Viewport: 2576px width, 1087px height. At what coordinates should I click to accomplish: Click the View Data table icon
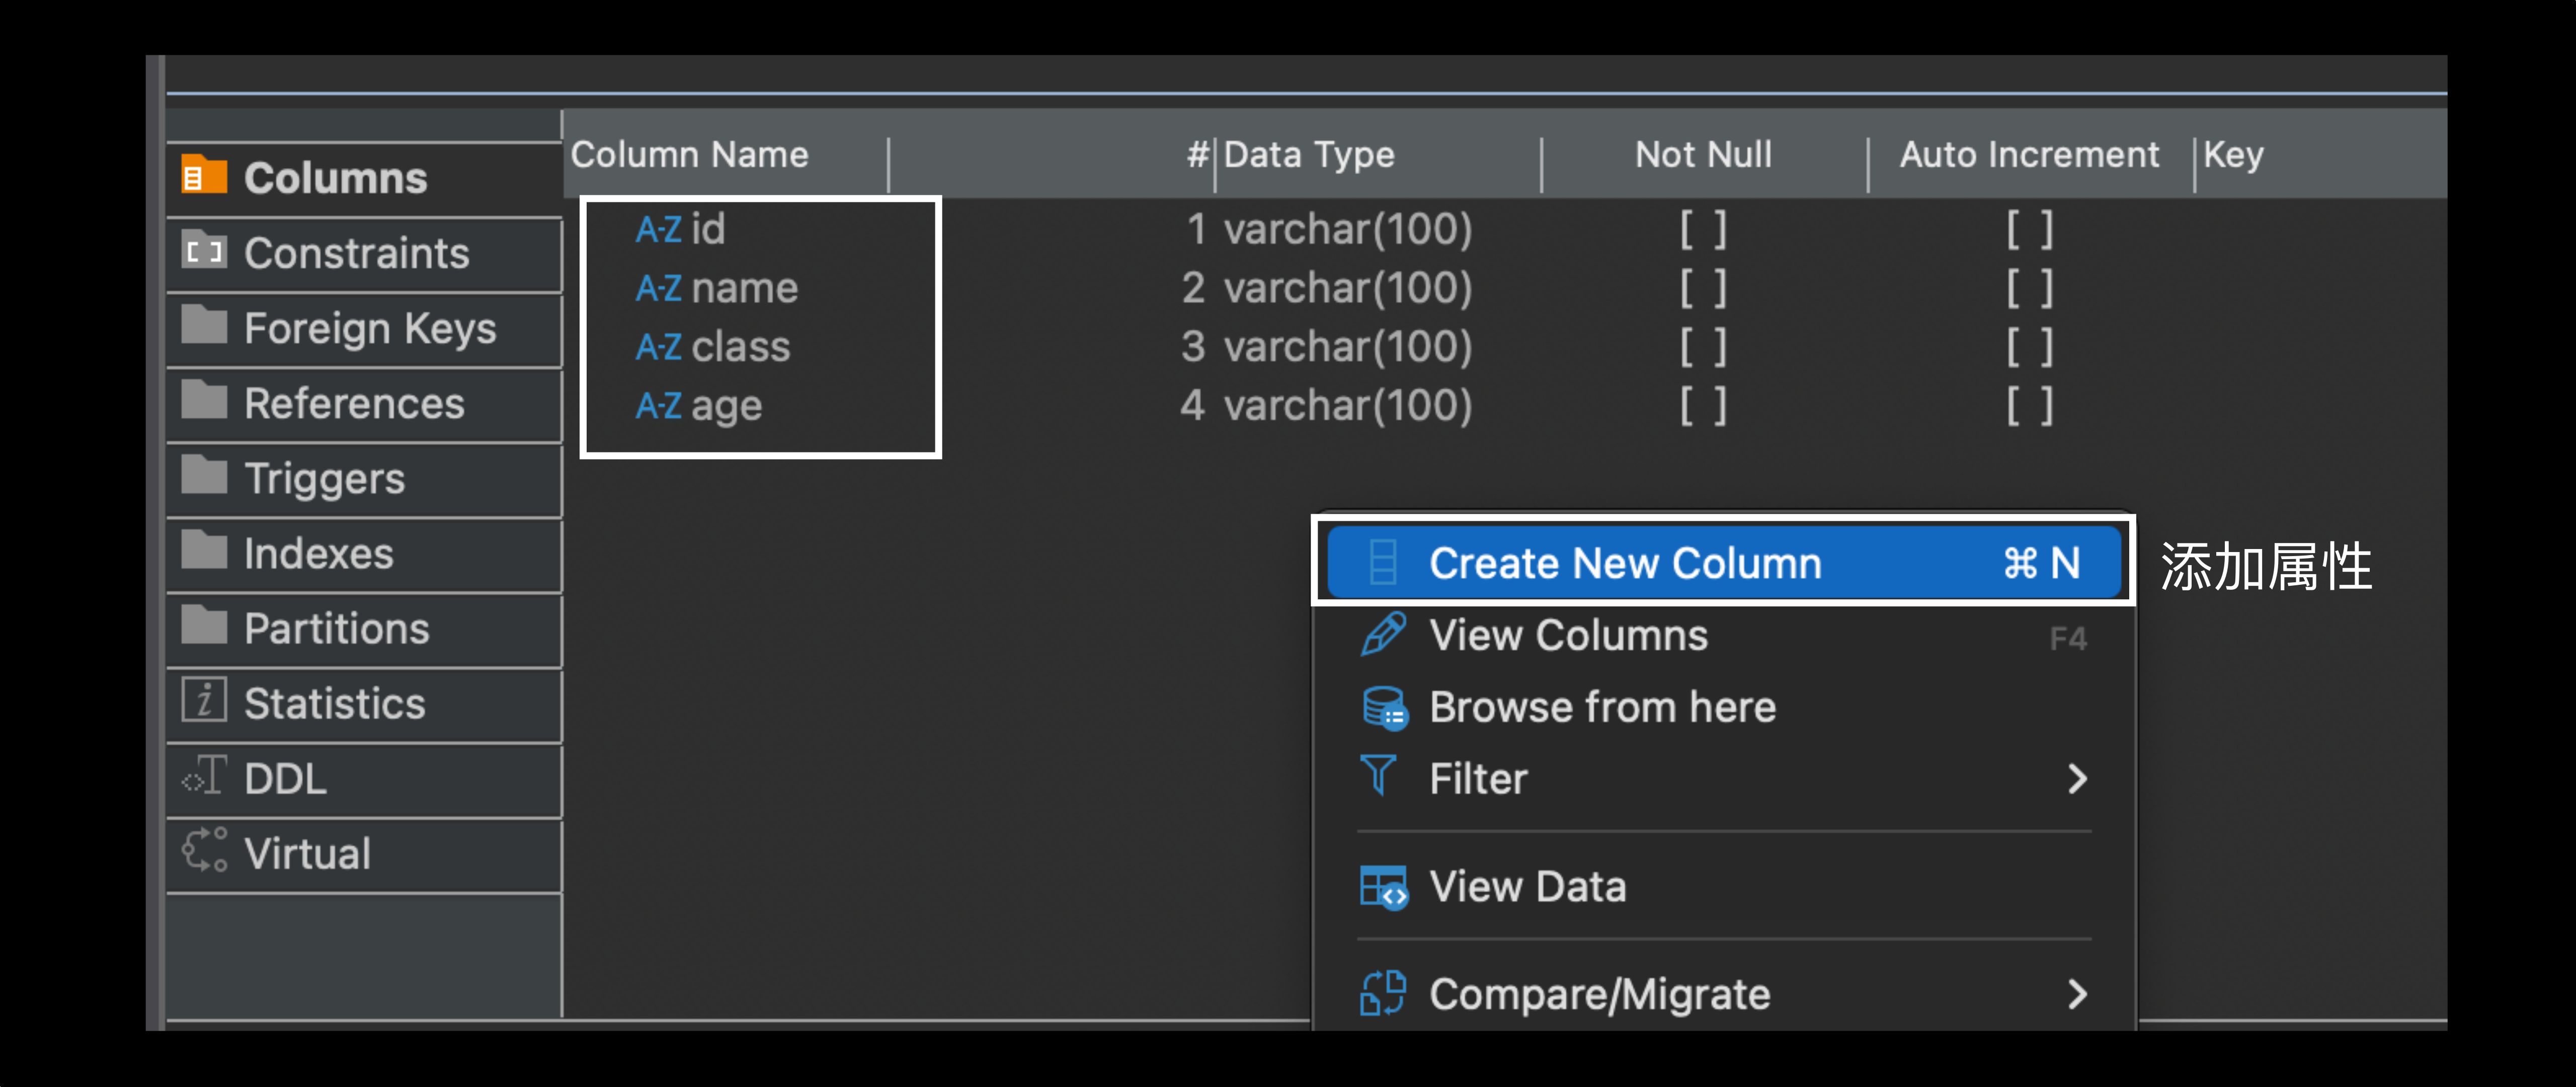1384,887
